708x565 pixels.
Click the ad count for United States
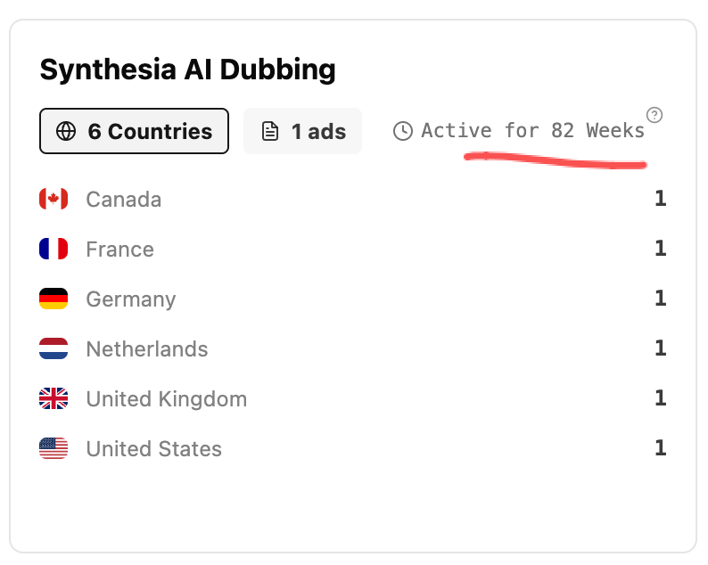(x=661, y=447)
